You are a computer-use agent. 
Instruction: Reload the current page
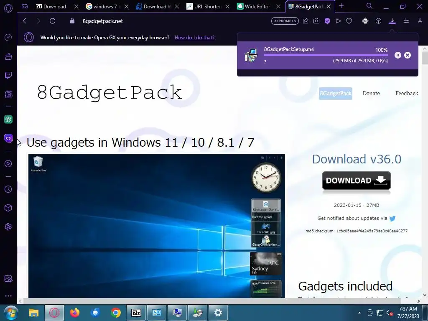(52, 21)
